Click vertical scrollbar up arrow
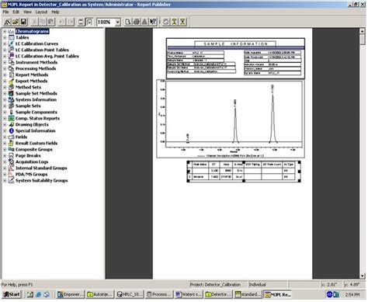This screenshot has width=368, height=302. [x=363, y=31]
